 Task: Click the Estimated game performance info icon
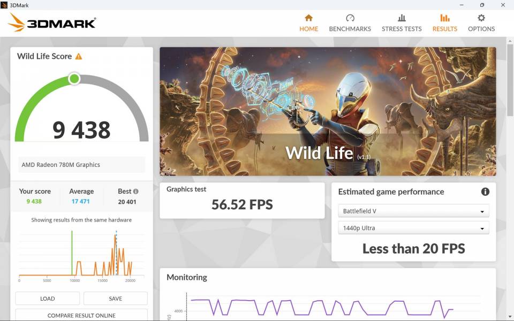485,192
